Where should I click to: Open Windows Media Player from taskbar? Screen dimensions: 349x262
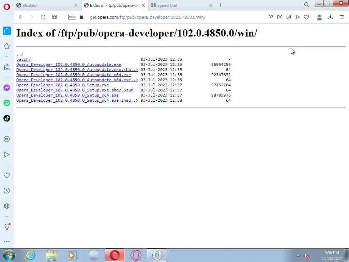click(72, 255)
